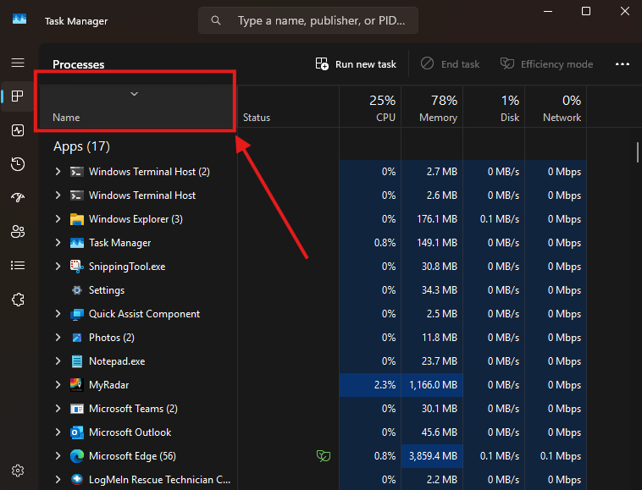
Task: Click the vertical scrollbar of process list
Action: pos(638,152)
